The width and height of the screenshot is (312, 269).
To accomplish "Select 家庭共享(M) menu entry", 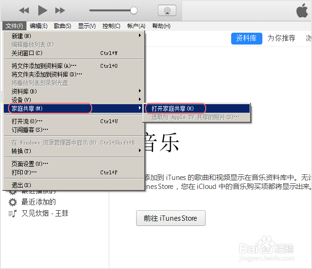I will [74, 108].
